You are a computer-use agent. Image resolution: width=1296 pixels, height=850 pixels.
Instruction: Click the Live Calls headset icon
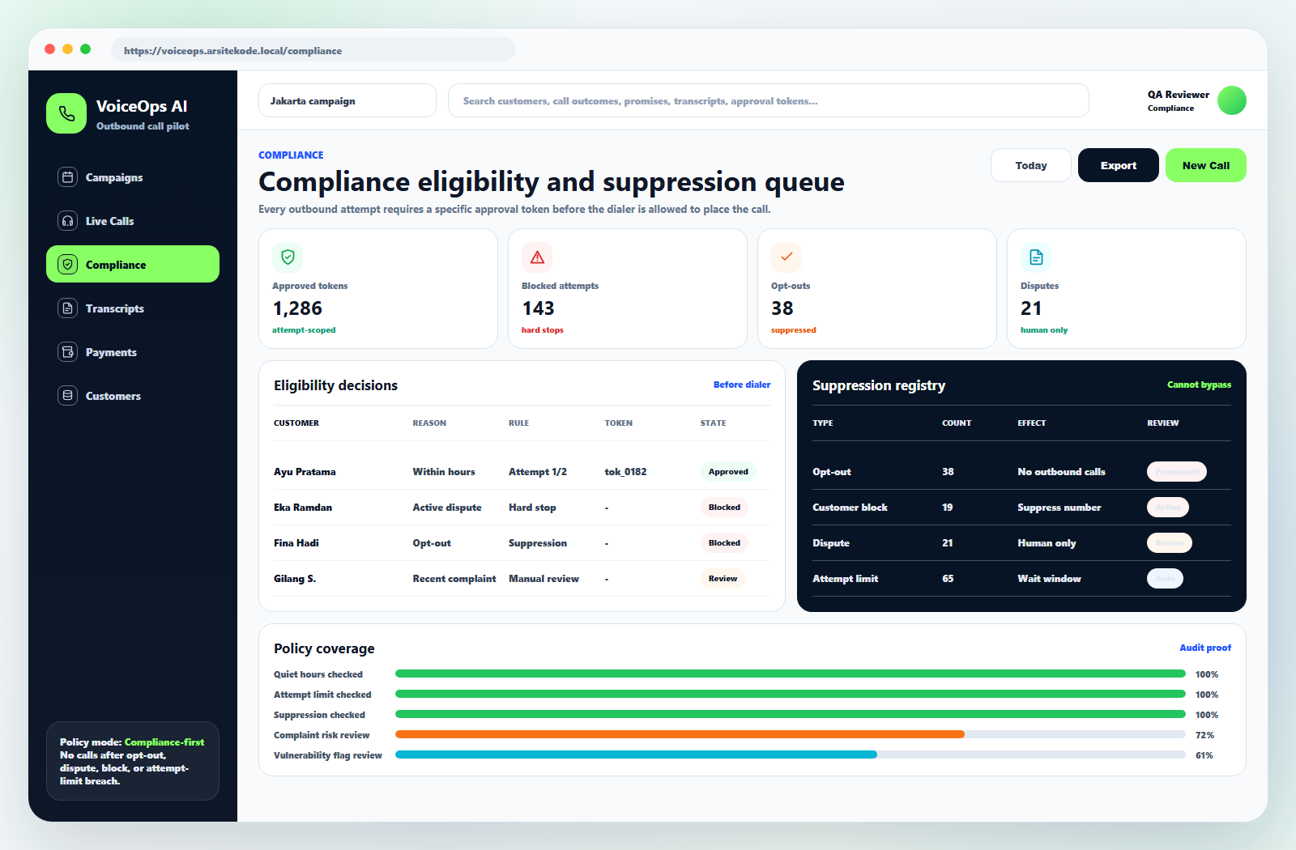68,221
